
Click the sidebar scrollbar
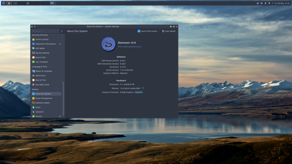63,98
